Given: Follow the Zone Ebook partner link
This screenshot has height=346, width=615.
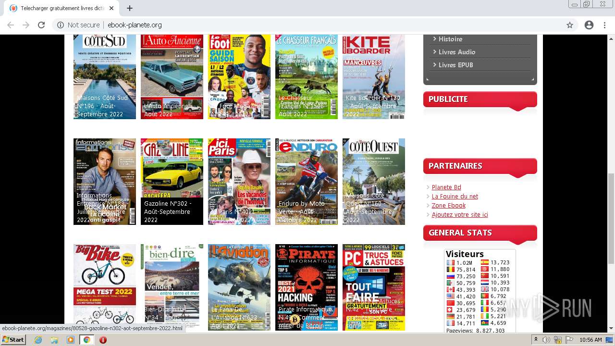Looking at the screenshot, I should [449, 205].
